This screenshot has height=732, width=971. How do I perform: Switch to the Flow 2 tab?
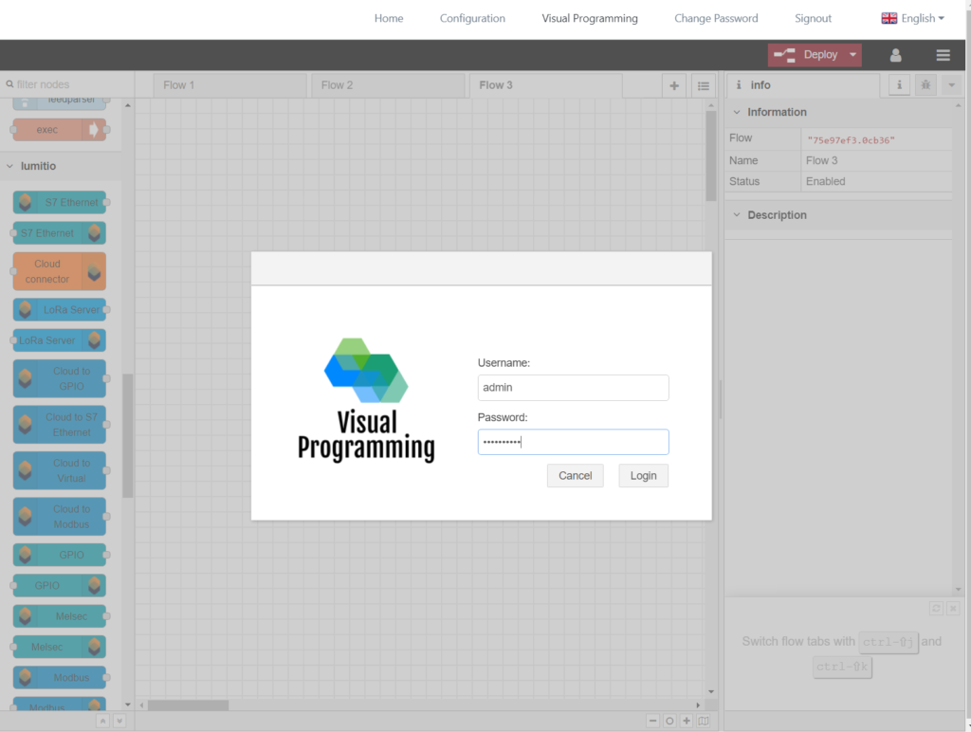388,85
